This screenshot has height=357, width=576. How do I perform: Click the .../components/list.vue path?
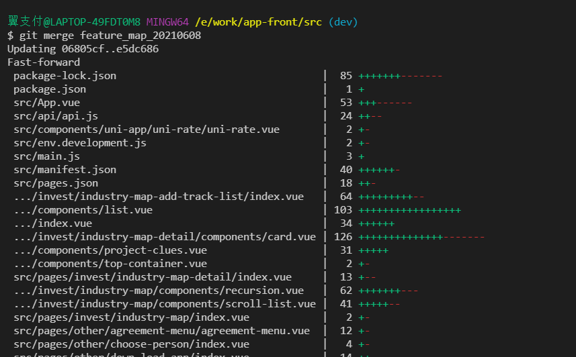pos(83,210)
